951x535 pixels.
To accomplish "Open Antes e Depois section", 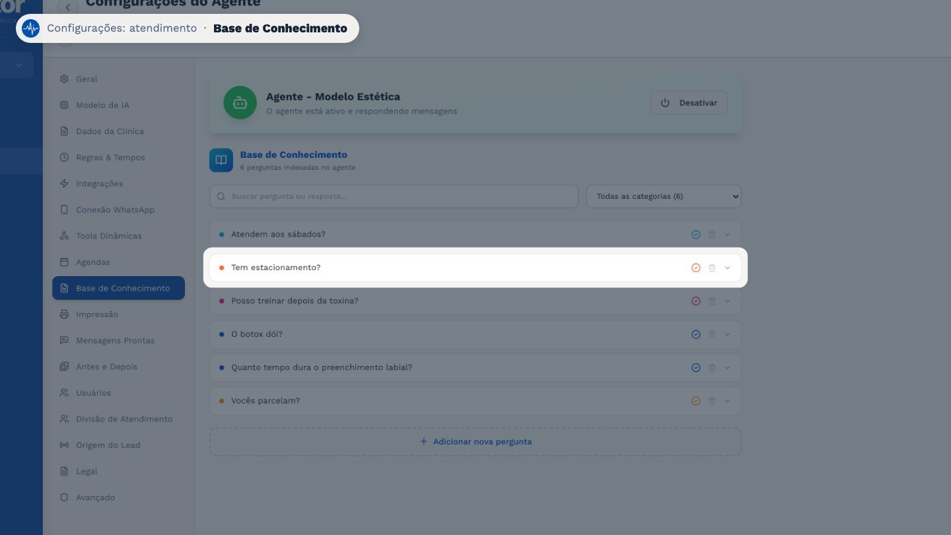I will 118,367.
